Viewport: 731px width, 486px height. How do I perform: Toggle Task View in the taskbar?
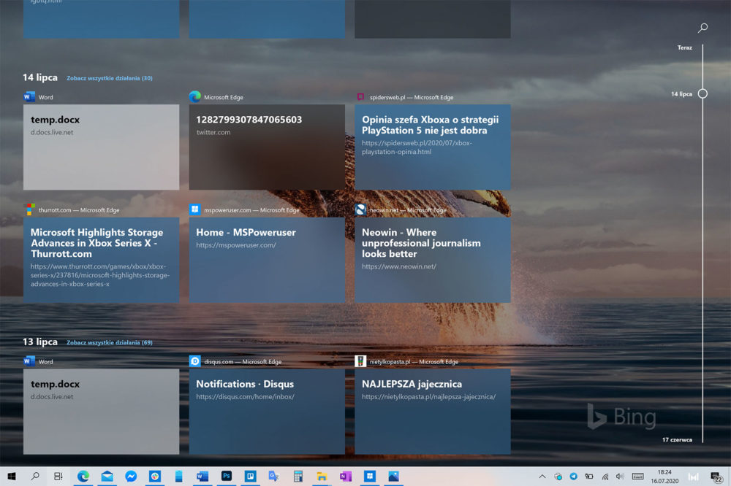pos(58,477)
